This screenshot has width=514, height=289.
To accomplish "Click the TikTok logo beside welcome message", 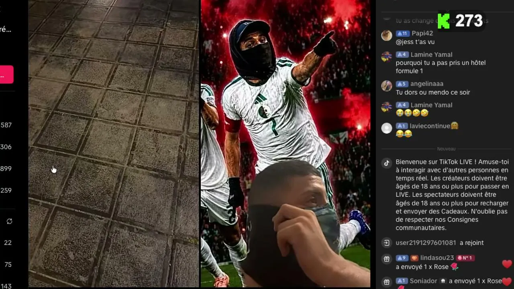I will [x=386, y=163].
